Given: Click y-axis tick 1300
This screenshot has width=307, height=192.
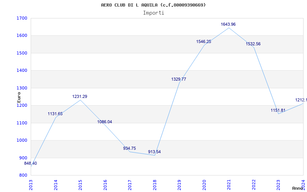Looking at the screenshot, I should pyautogui.click(x=22, y=88).
